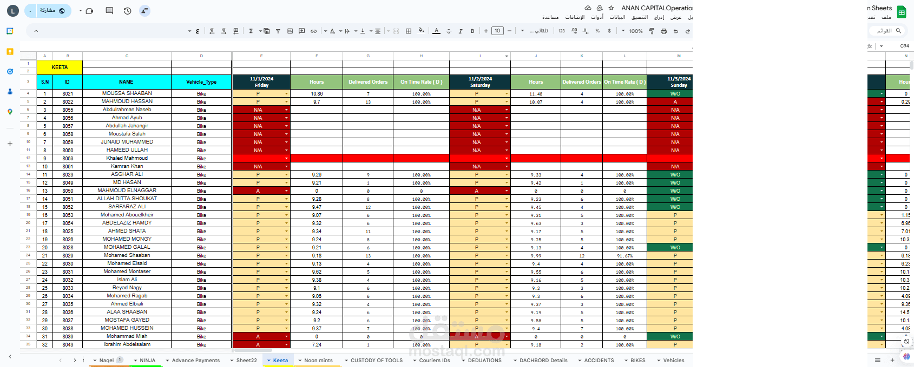Open functions sigma icon

pos(251,31)
